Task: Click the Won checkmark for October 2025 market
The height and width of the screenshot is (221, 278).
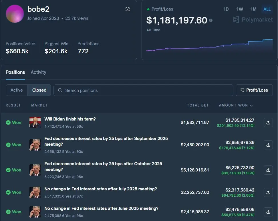Action: pyautogui.click(x=8, y=170)
